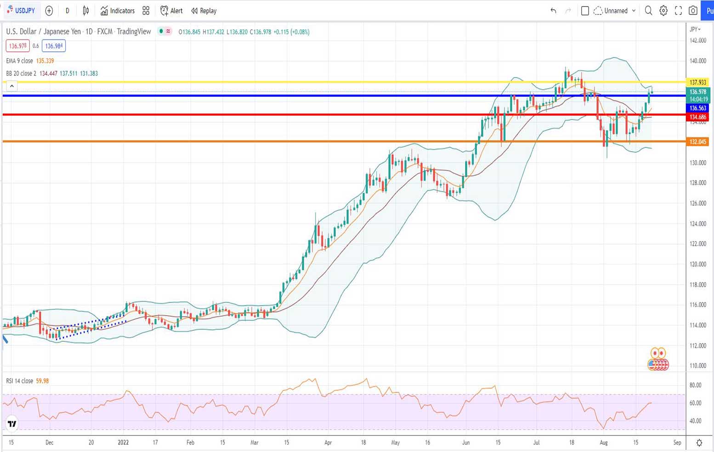The image size is (714, 452).
Task: Click the red sell price 136.978 box
Action: pos(18,46)
